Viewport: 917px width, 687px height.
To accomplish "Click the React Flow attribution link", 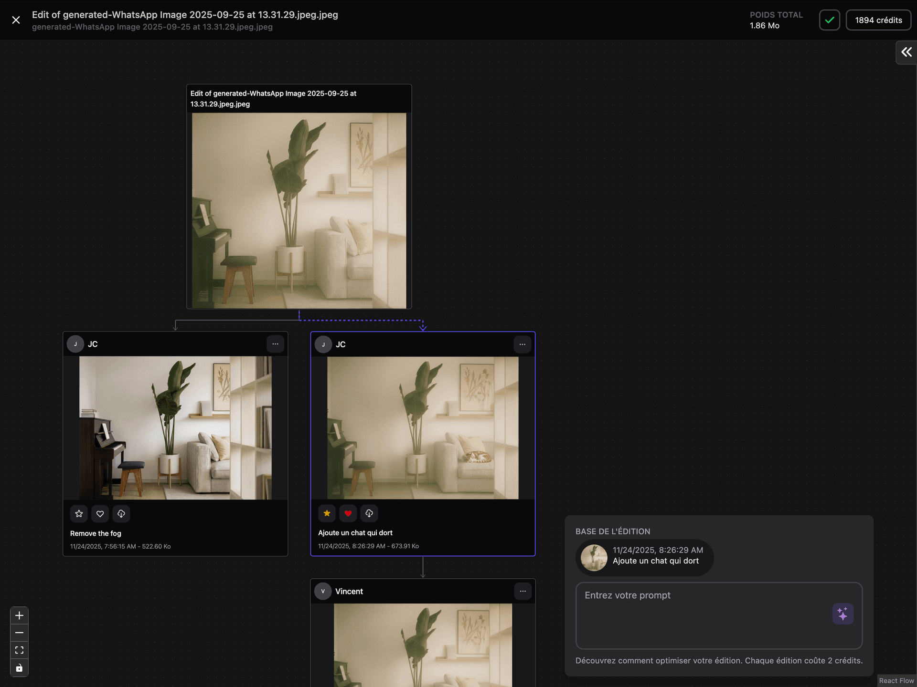I will 896,681.
